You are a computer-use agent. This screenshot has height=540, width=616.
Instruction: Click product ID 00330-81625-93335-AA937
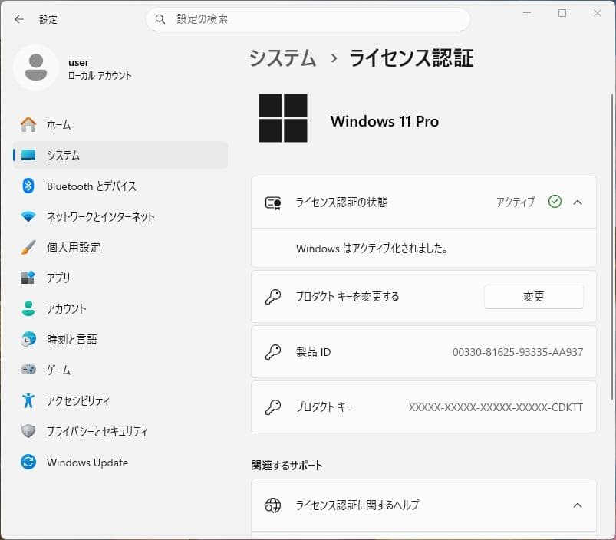point(517,352)
